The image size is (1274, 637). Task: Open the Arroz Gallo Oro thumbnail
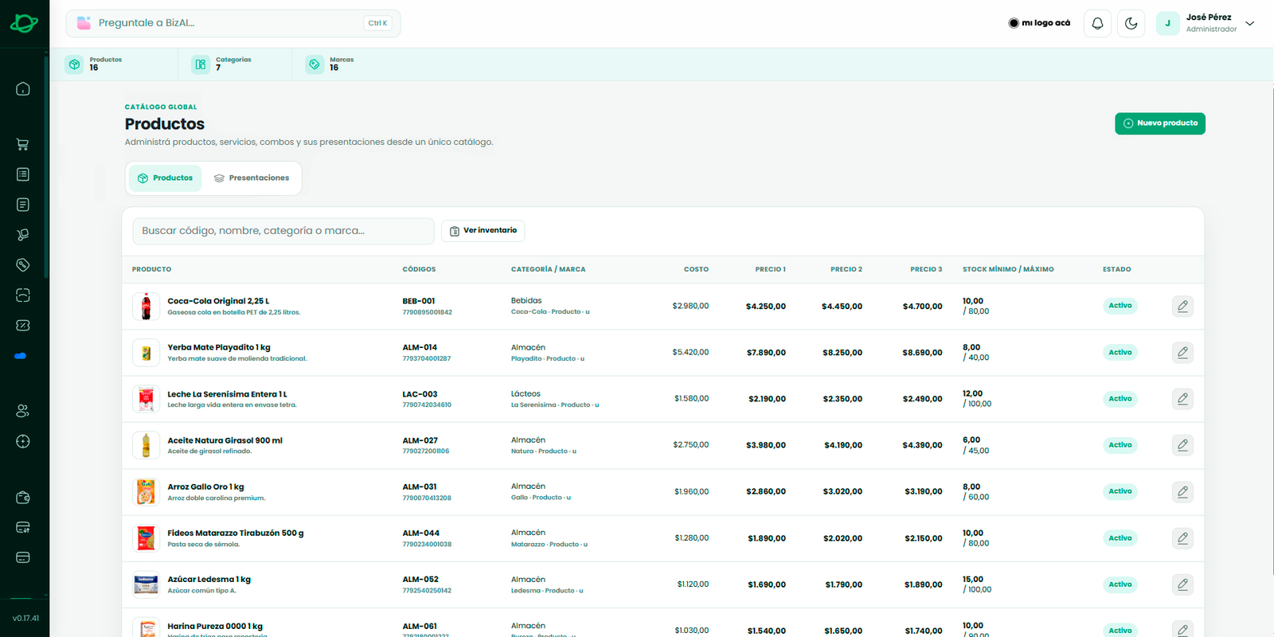146,492
